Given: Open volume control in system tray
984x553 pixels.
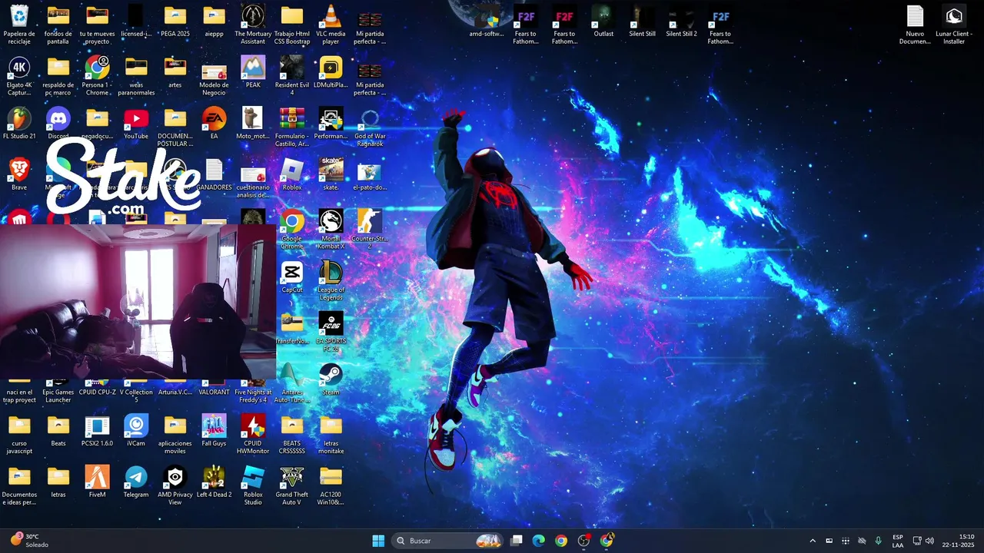Looking at the screenshot, I should pos(930,541).
